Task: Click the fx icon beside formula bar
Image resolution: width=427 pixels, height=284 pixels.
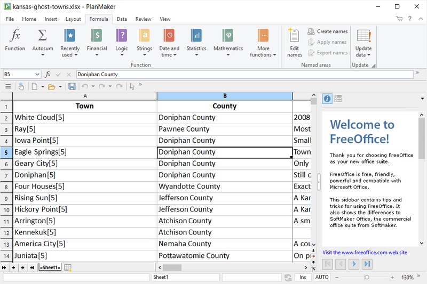Action: pyautogui.click(x=48, y=74)
